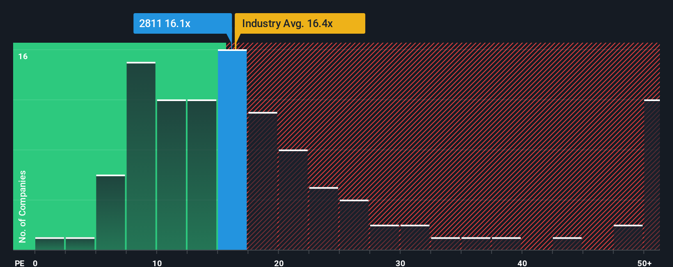Viewport: 673px width, 267px height.
Task: Click the bar between PE 22.5 and 25
Action: tap(324, 219)
